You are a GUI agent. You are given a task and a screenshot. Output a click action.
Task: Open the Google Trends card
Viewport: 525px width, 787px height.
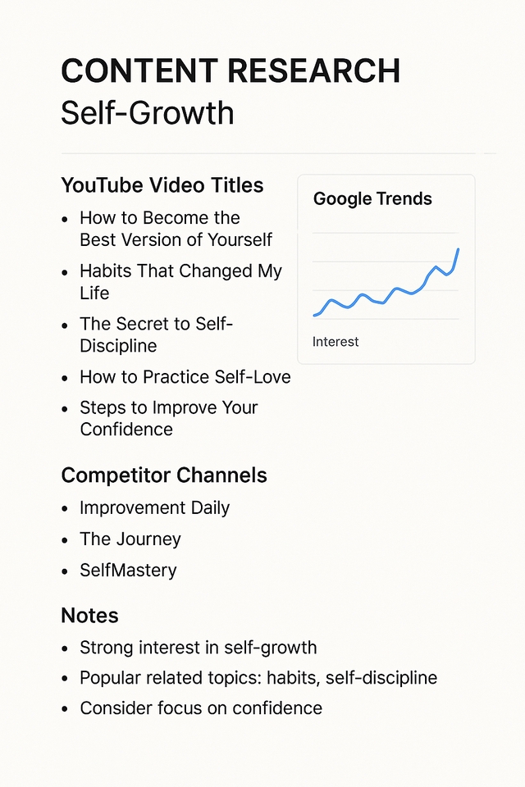coord(386,269)
